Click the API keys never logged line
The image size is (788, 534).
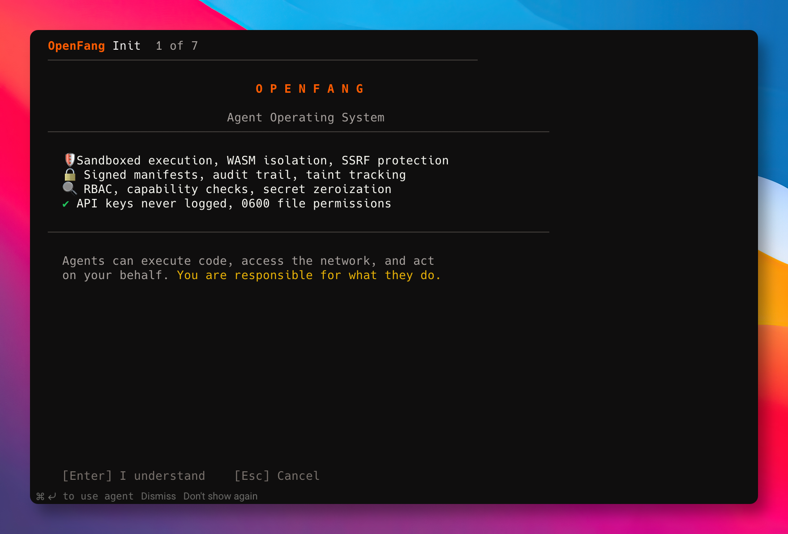[234, 203]
